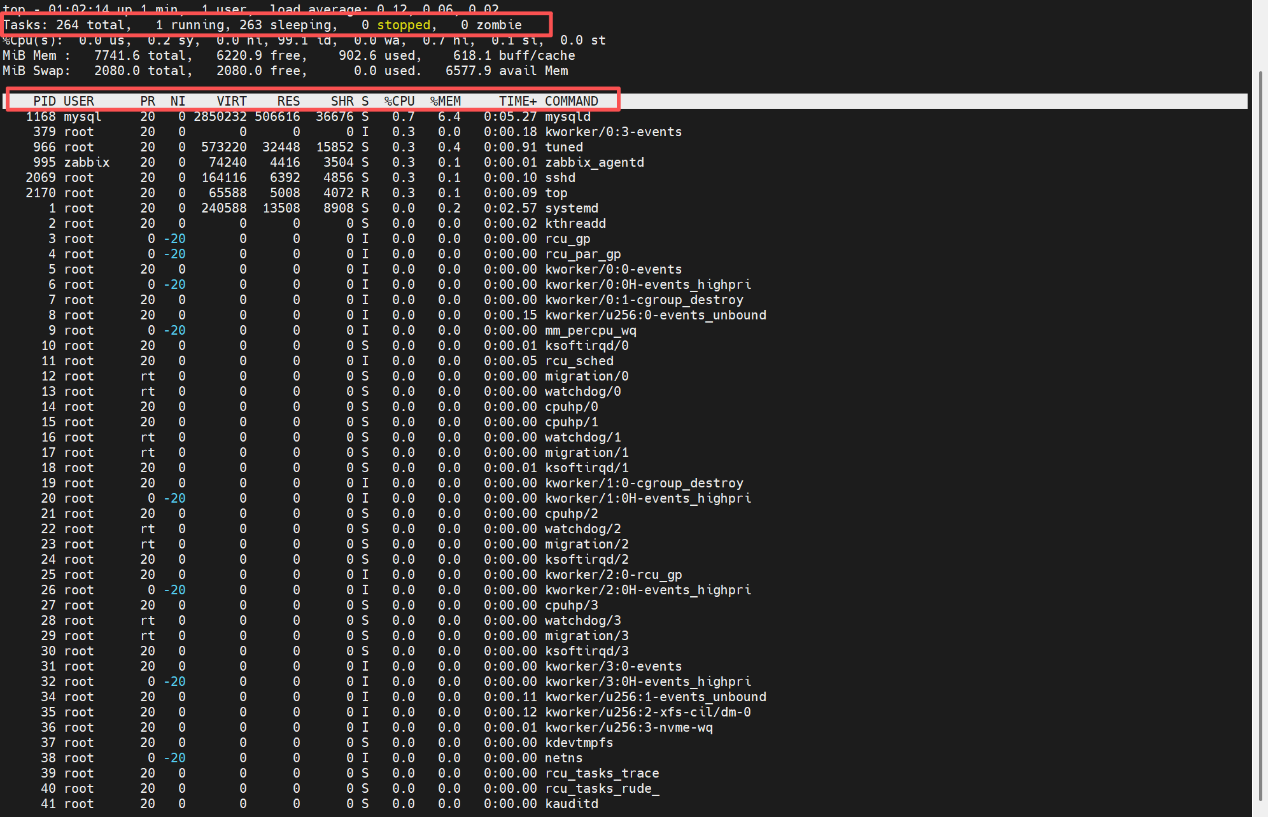Click the yellow 'stopped' text
The image size is (1268, 817).
[x=404, y=25]
